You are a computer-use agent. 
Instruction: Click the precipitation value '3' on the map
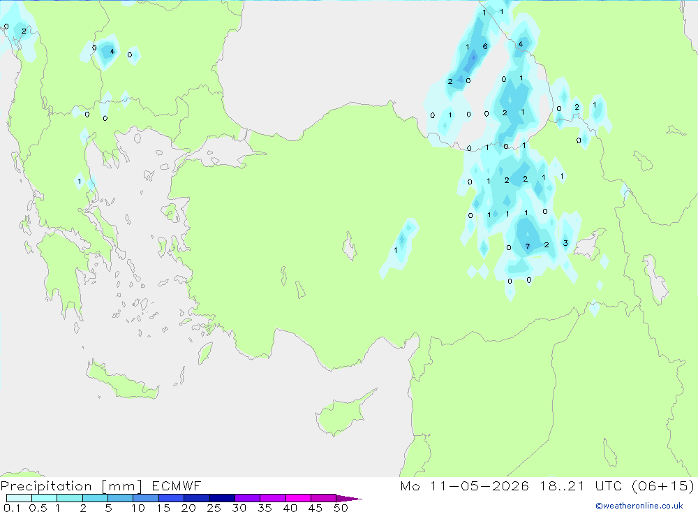pyautogui.click(x=565, y=243)
